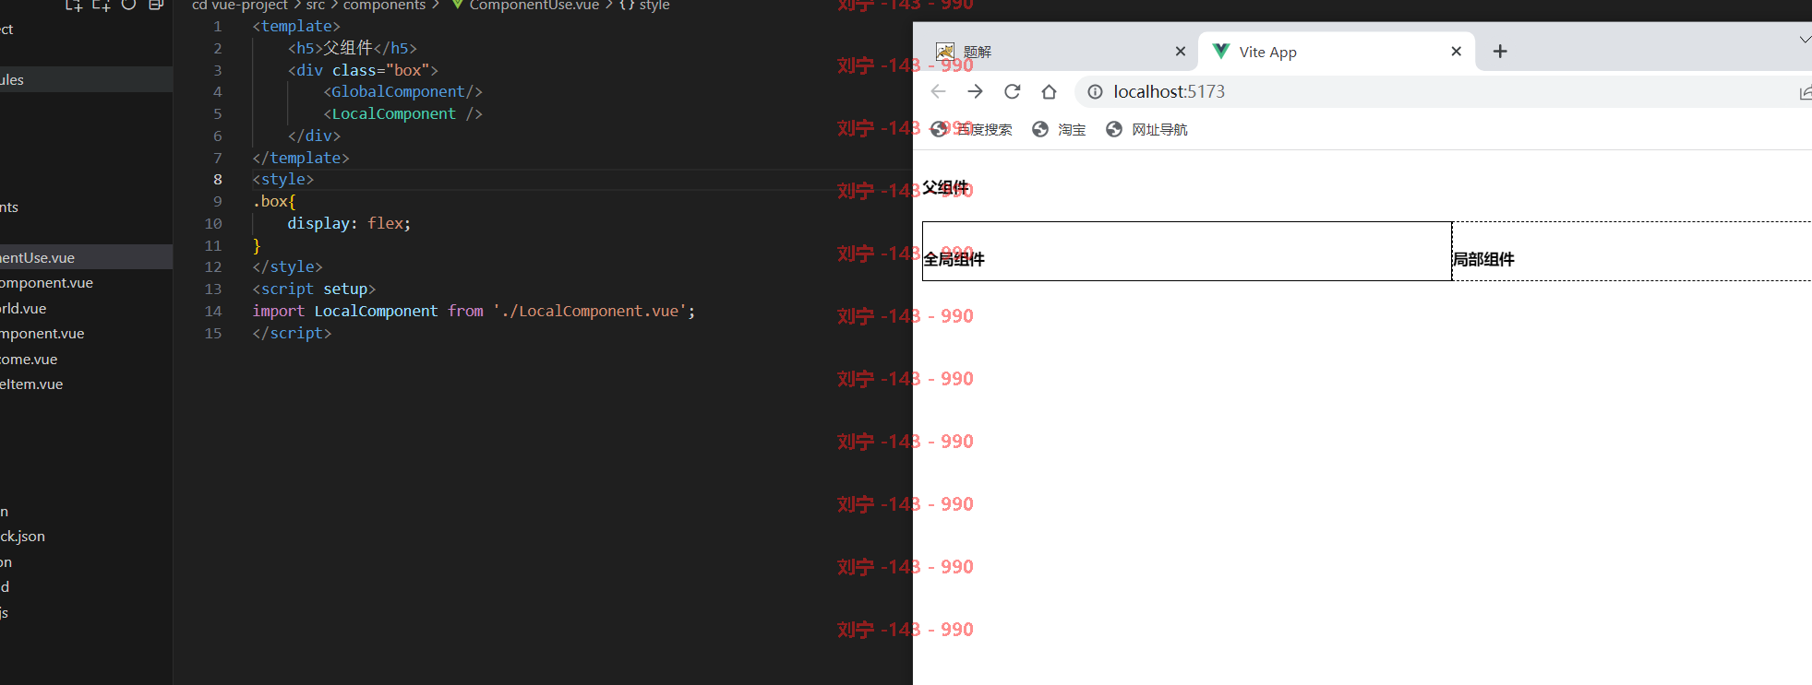
Task: Open ComponentUse.vue in the file explorer
Action: tap(86, 257)
